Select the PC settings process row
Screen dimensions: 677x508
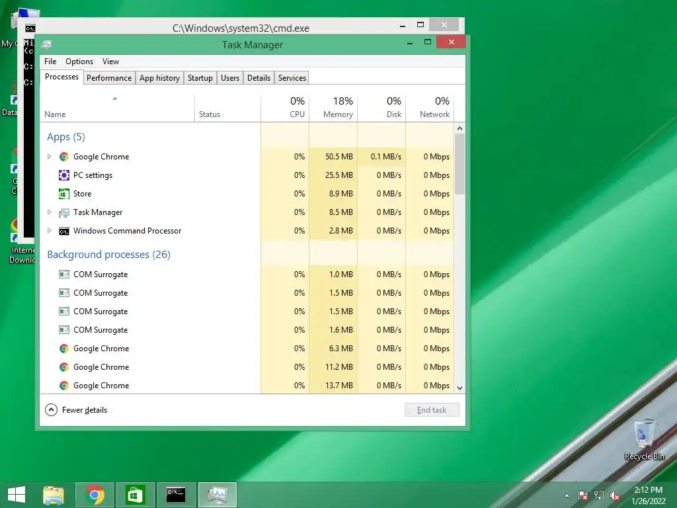(247, 175)
